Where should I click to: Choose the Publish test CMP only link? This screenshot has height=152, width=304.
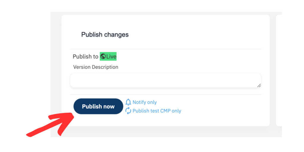pos(157,111)
